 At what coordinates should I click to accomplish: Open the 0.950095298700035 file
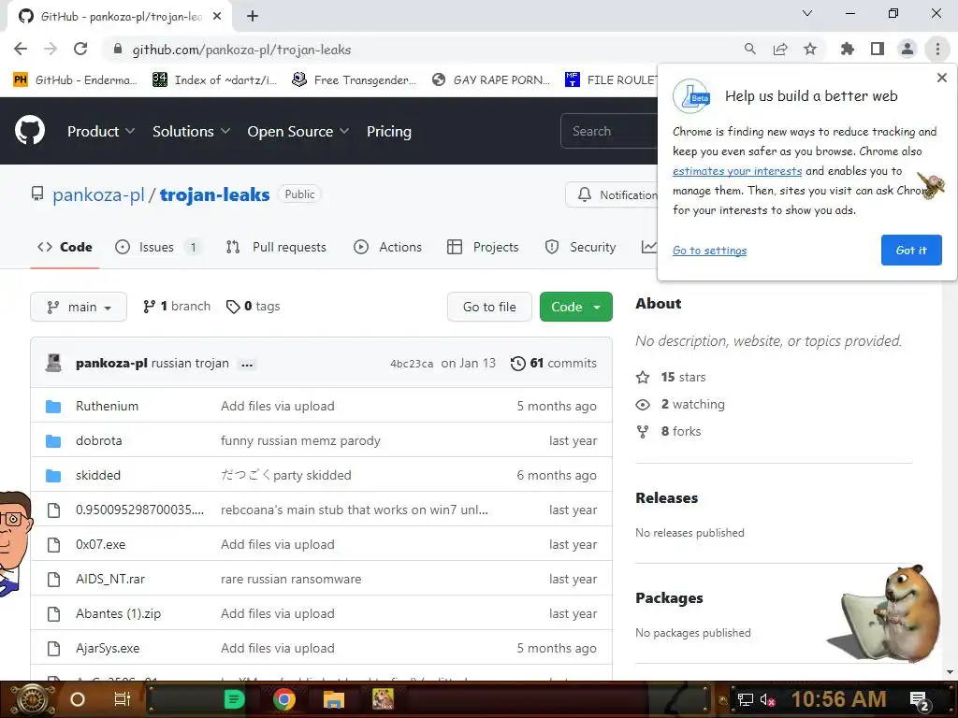tap(140, 510)
